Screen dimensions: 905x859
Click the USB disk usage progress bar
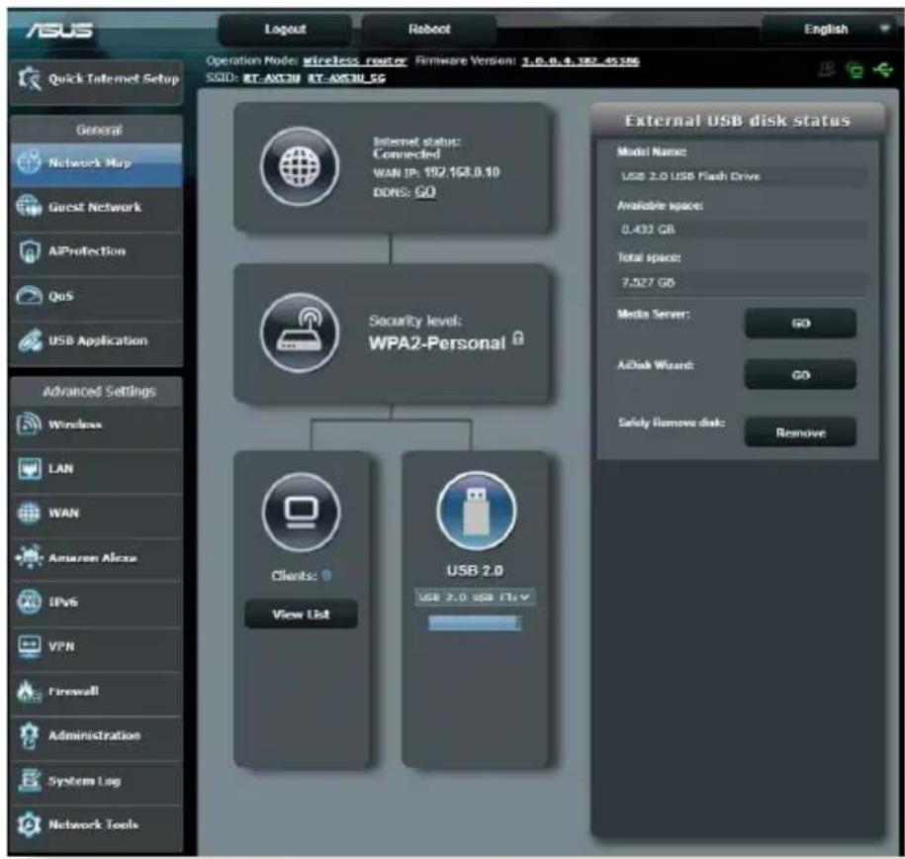click(x=474, y=622)
